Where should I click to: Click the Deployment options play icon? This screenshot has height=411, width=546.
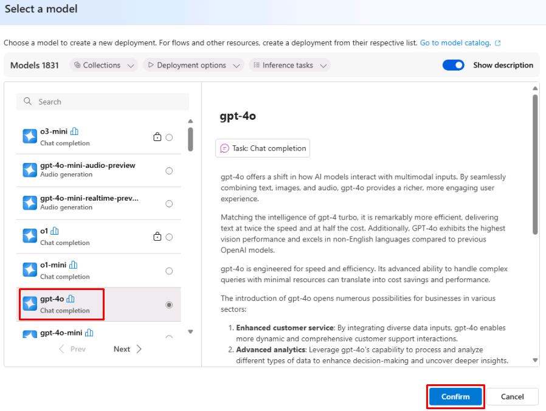coord(151,65)
